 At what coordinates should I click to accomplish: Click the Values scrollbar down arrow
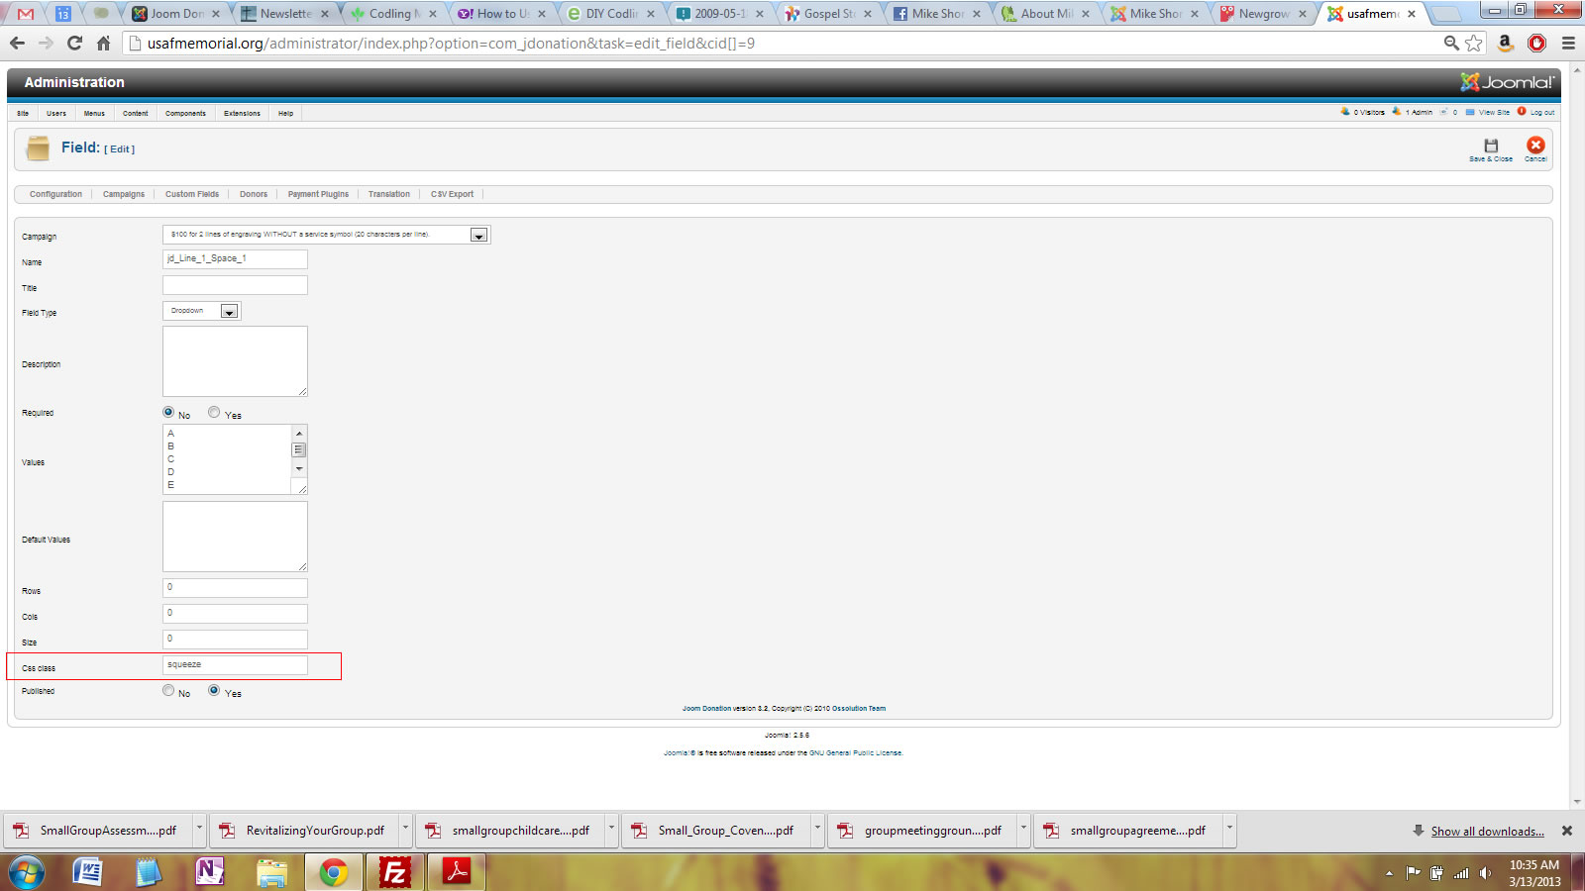[299, 468]
